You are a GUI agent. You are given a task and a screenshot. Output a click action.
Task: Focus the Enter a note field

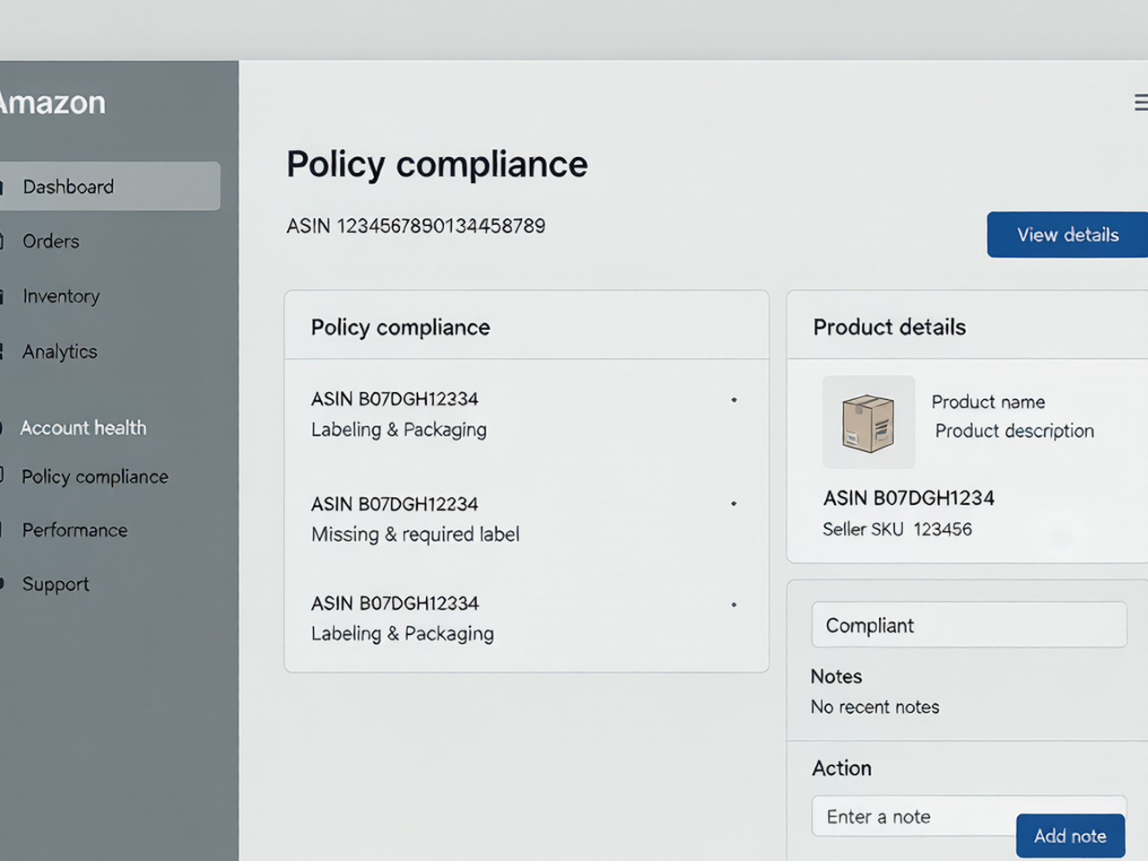point(915,816)
